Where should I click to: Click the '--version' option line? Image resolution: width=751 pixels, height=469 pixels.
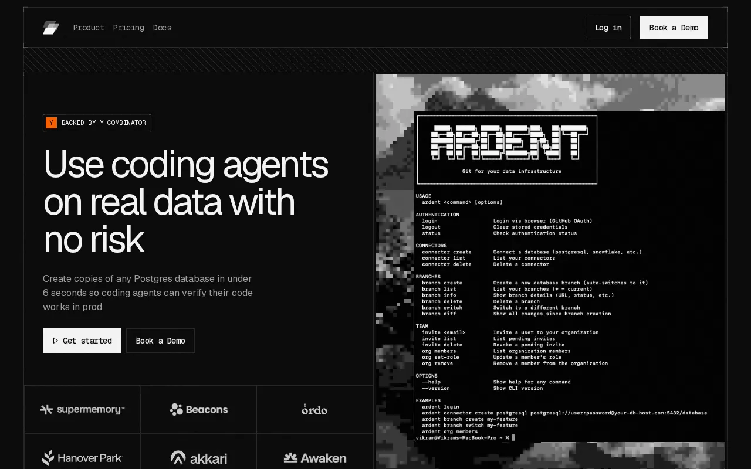[x=436, y=388]
